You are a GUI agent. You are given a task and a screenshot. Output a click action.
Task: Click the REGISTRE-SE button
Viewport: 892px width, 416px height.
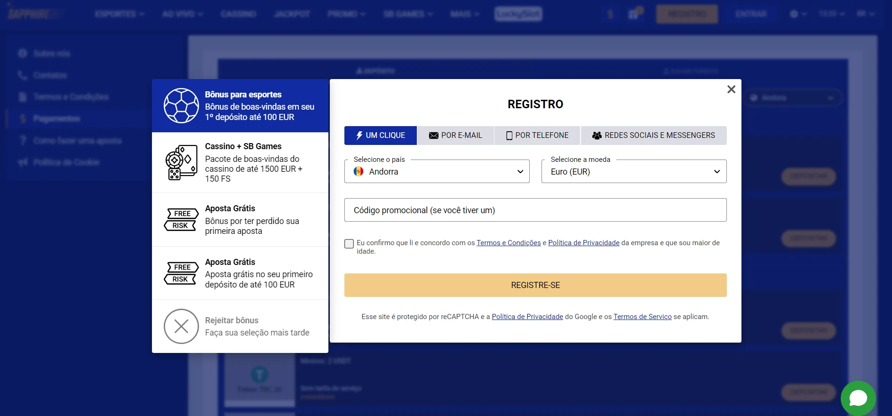(535, 285)
